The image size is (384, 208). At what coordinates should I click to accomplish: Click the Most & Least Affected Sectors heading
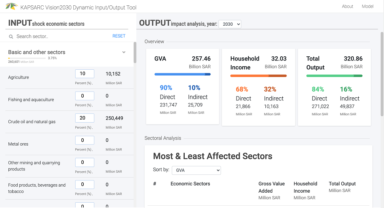(x=213, y=156)
